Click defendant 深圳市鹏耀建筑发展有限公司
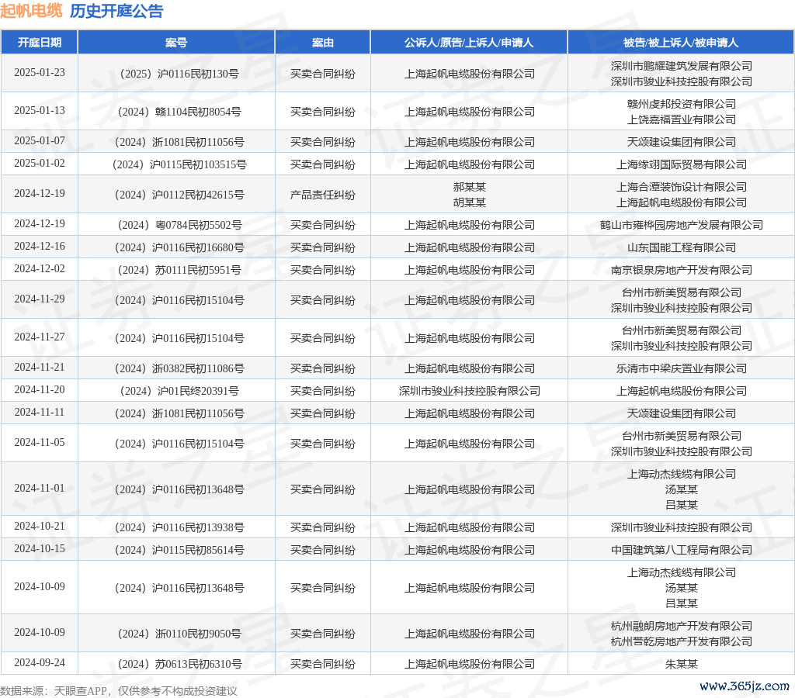The width and height of the screenshot is (795, 698). (682, 67)
